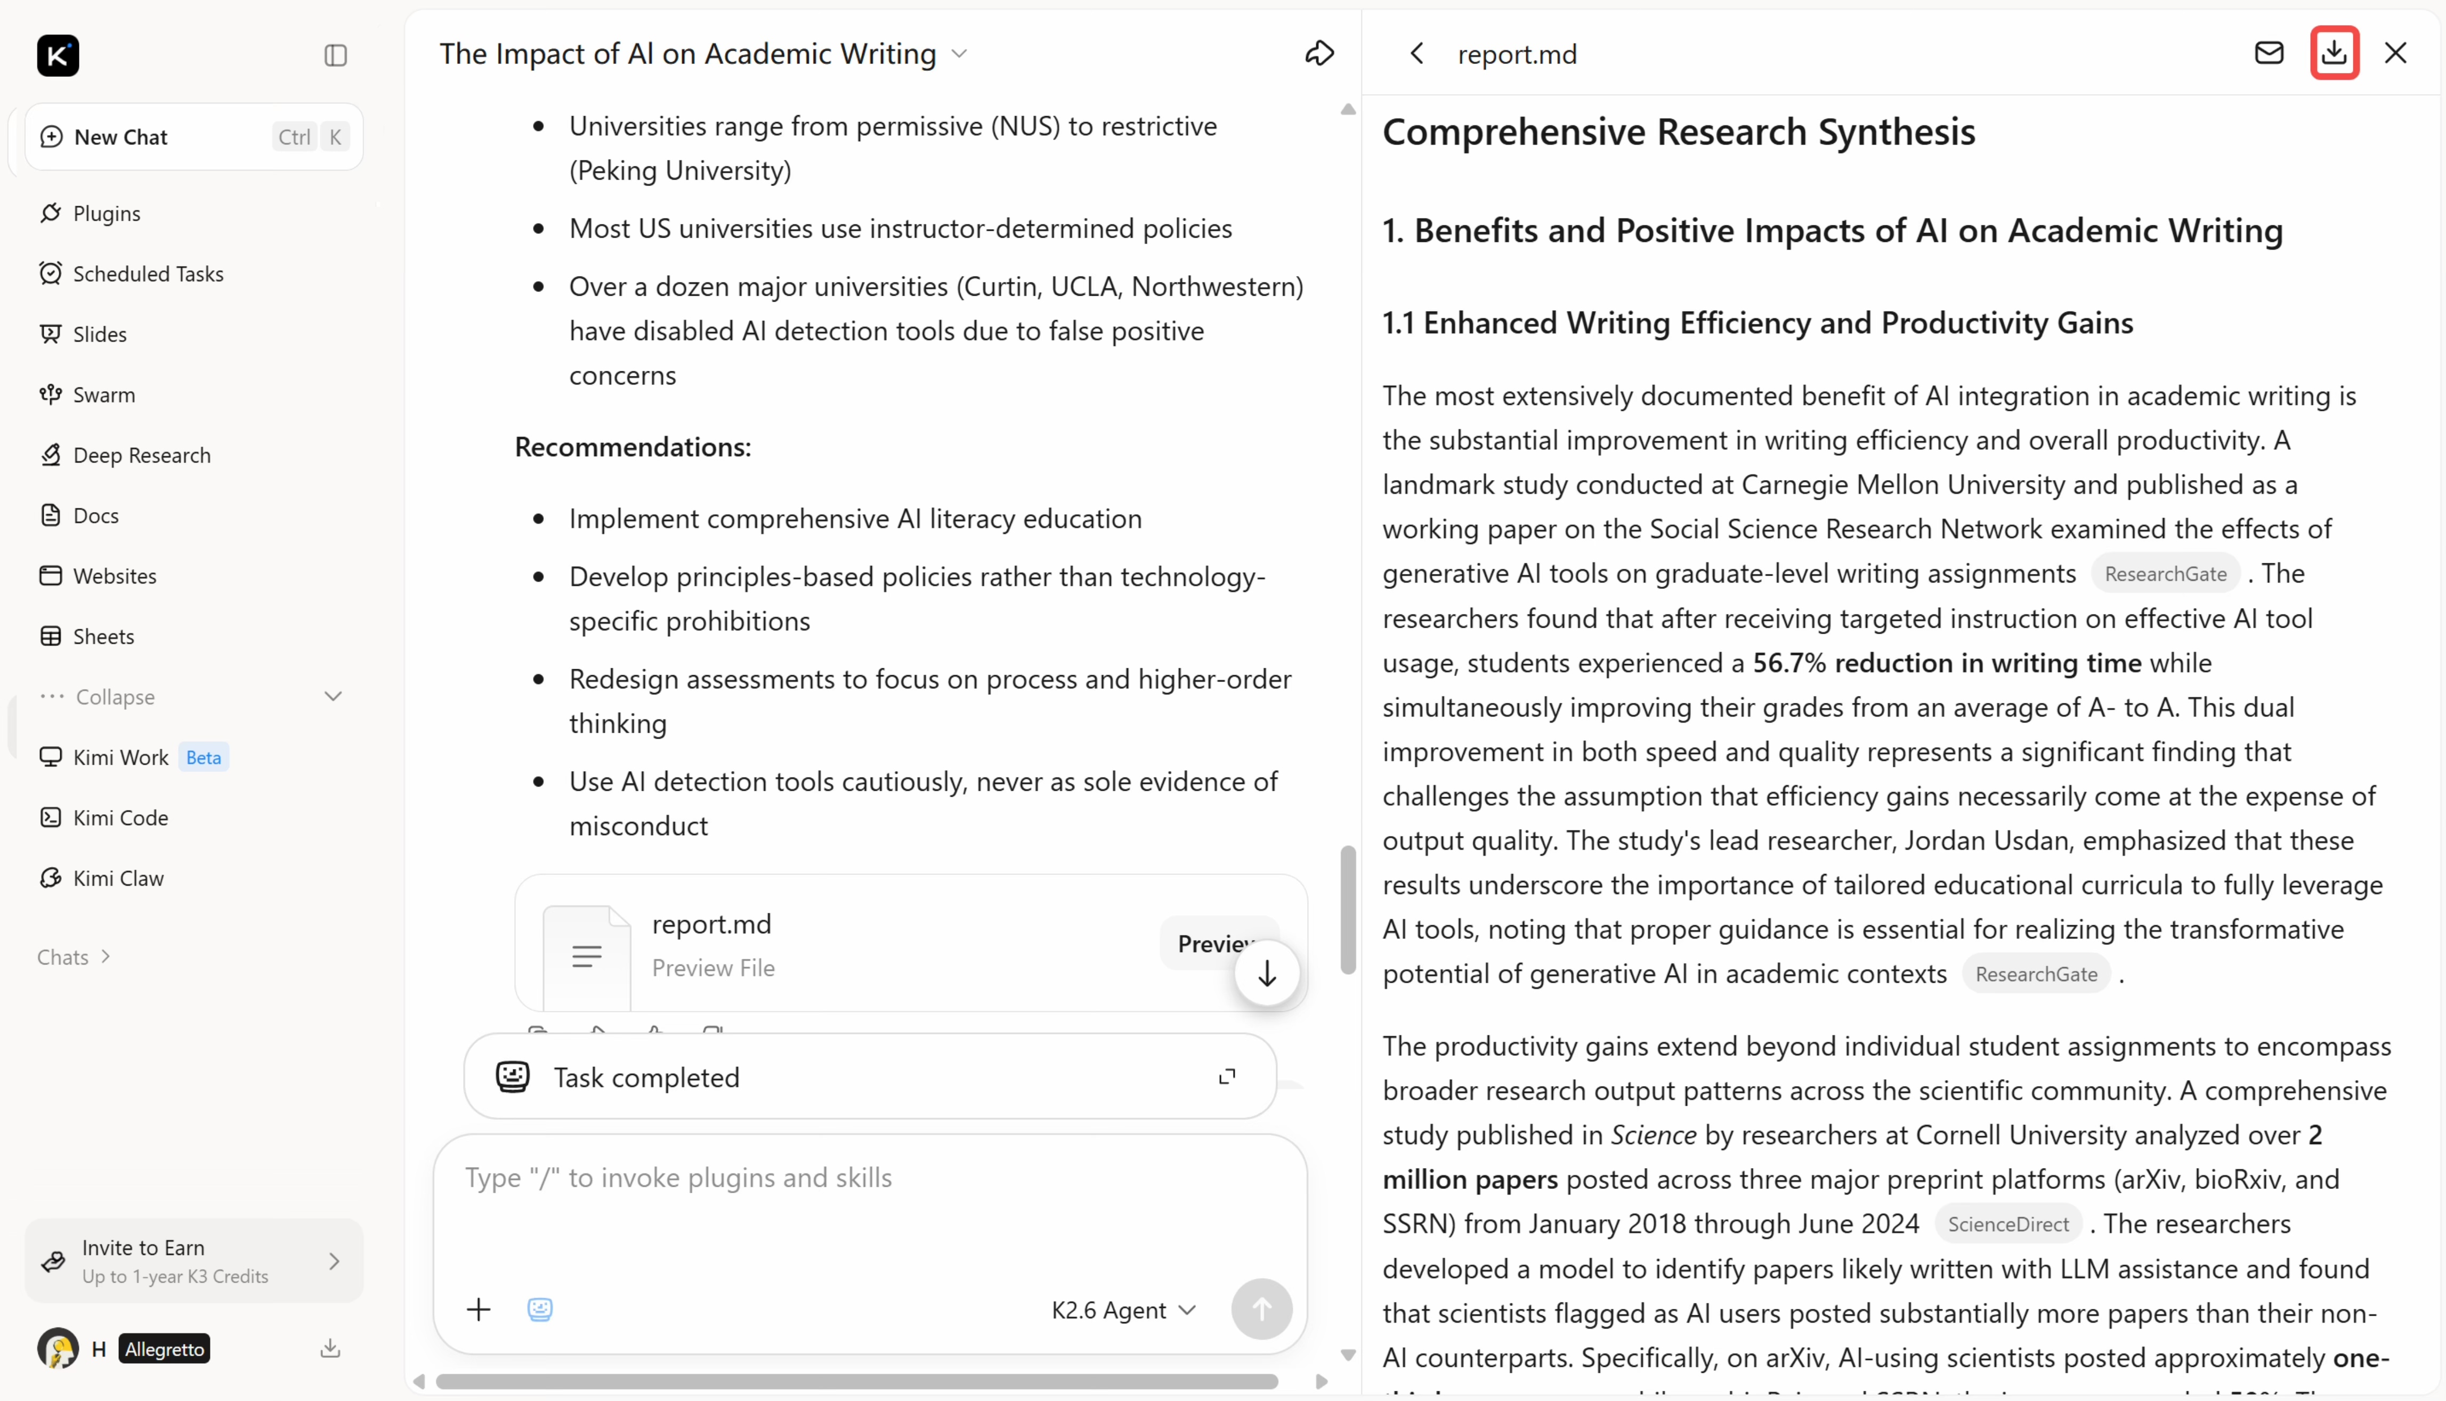Image resolution: width=2446 pixels, height=1401 pixels.
Task: Open the K2.6 Agent model dropdown
Action: [x=1123, y=1309]
